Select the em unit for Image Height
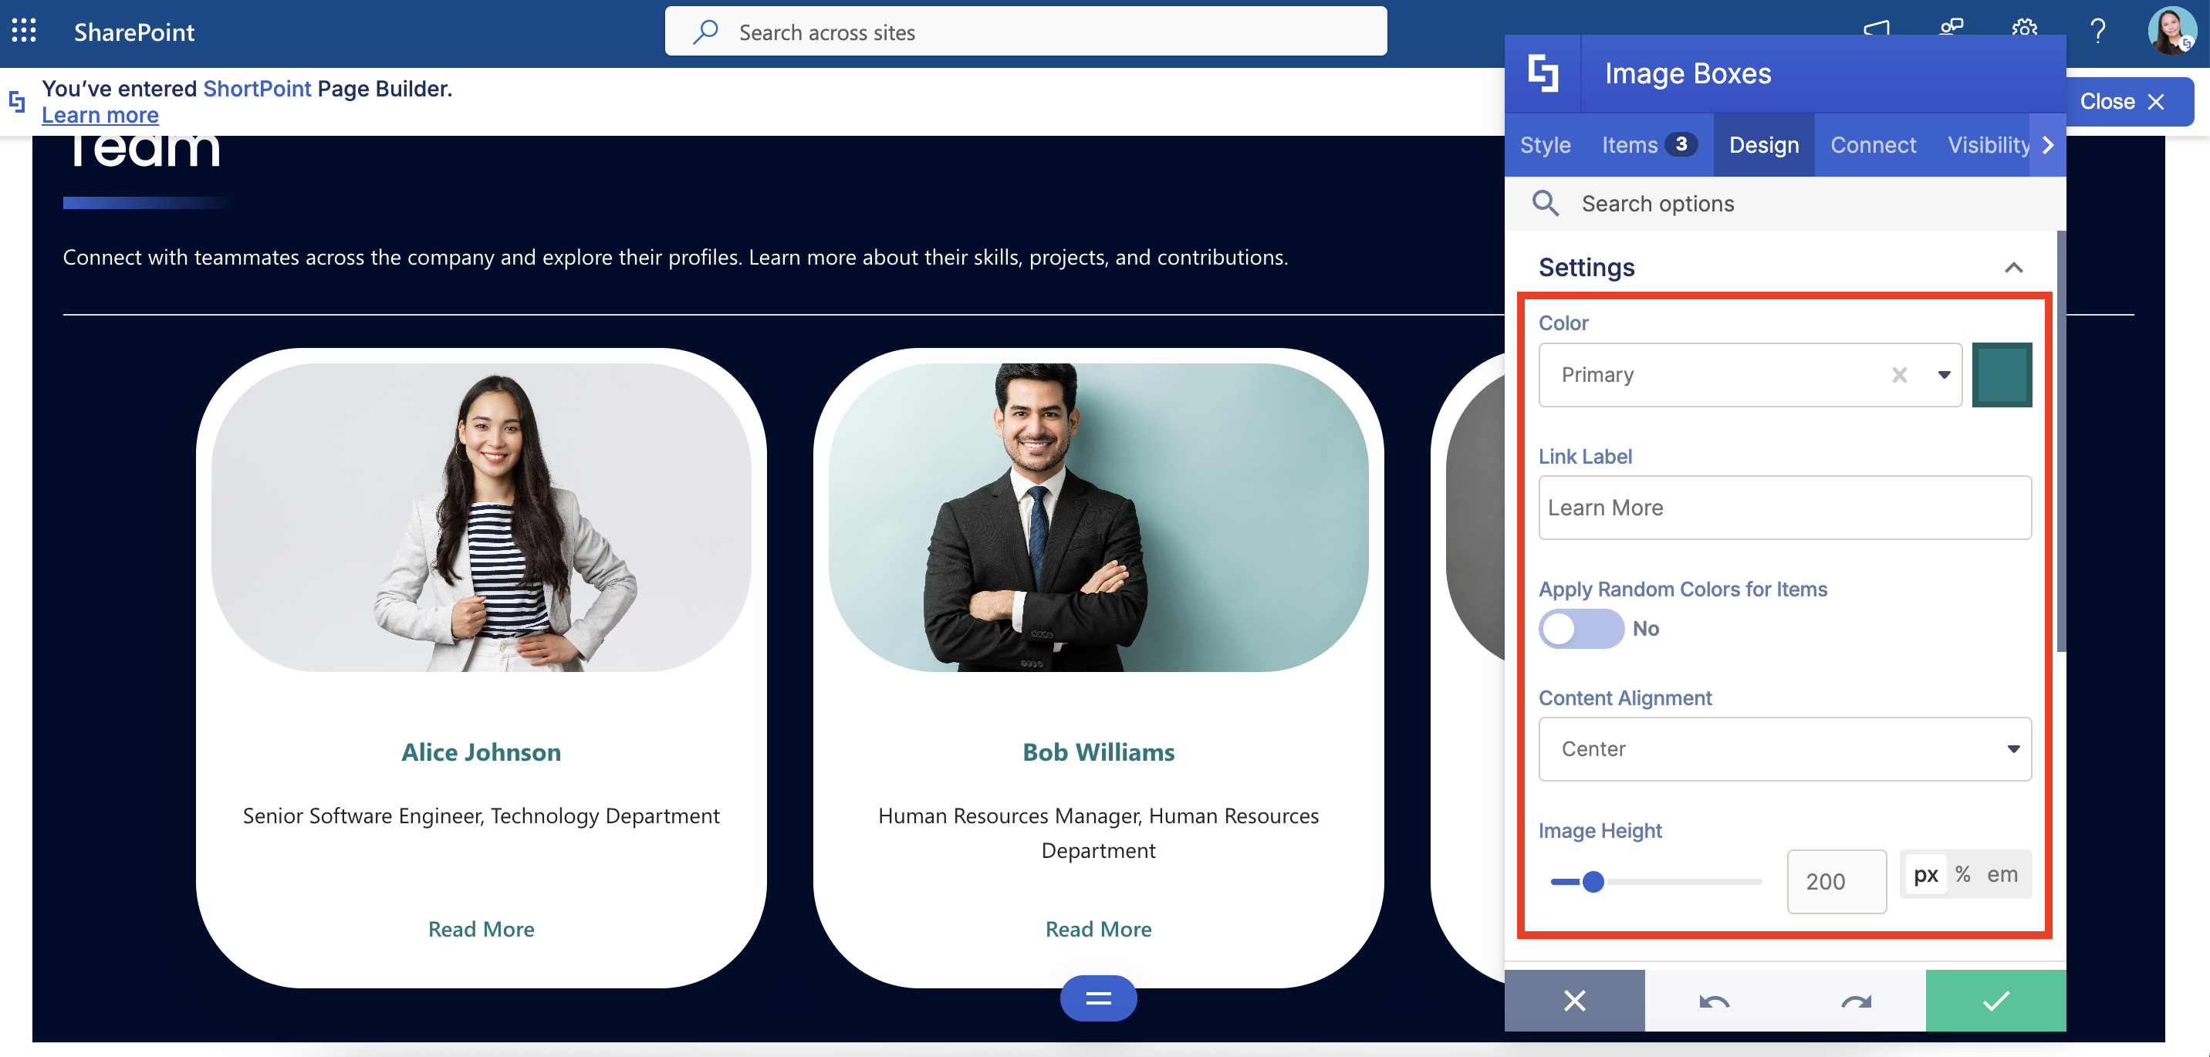 coord(2002,874)
